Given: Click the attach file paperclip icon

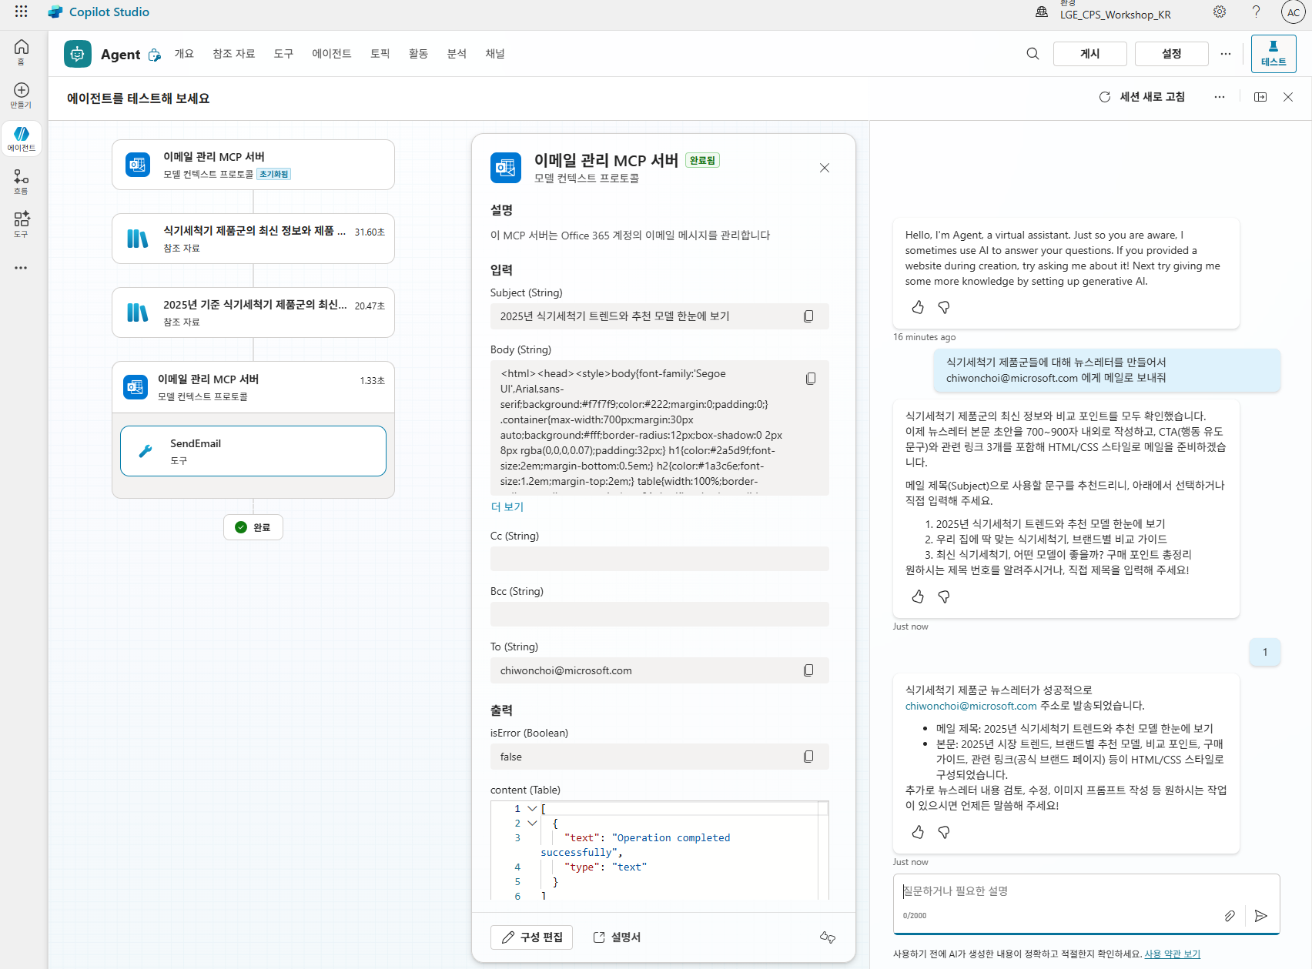Looking at the screenshot, I should click(1230, 915).
